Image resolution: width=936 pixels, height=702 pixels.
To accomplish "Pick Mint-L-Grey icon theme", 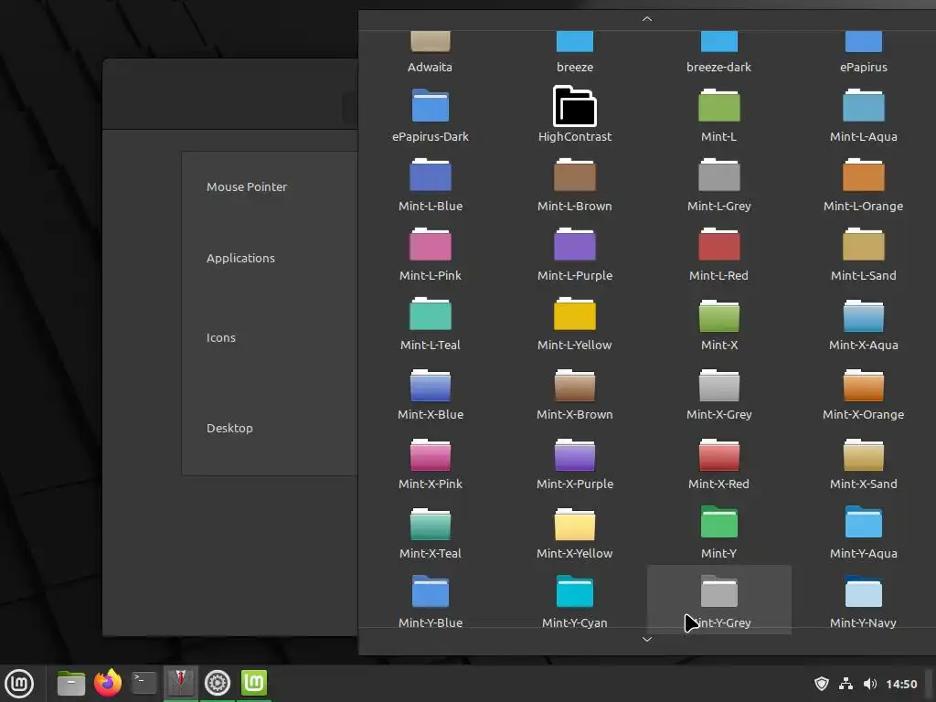I will pos(718,185).
